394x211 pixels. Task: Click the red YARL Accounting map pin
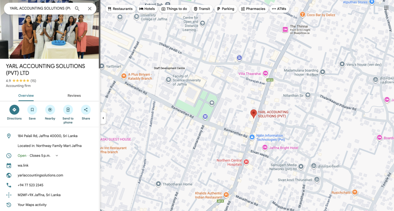coord(254,114)
